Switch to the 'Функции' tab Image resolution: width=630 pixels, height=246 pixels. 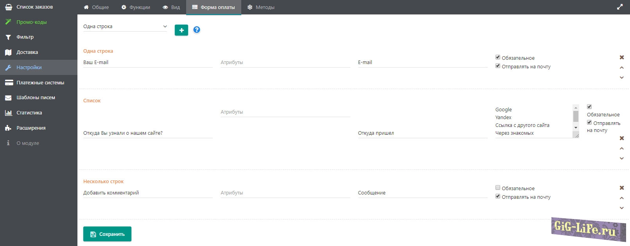point(136,7)
